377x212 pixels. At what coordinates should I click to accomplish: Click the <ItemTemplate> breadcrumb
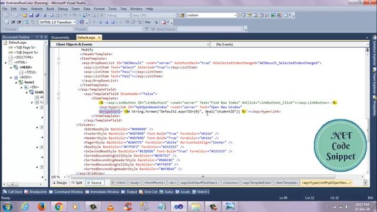(x=287, y=183)
